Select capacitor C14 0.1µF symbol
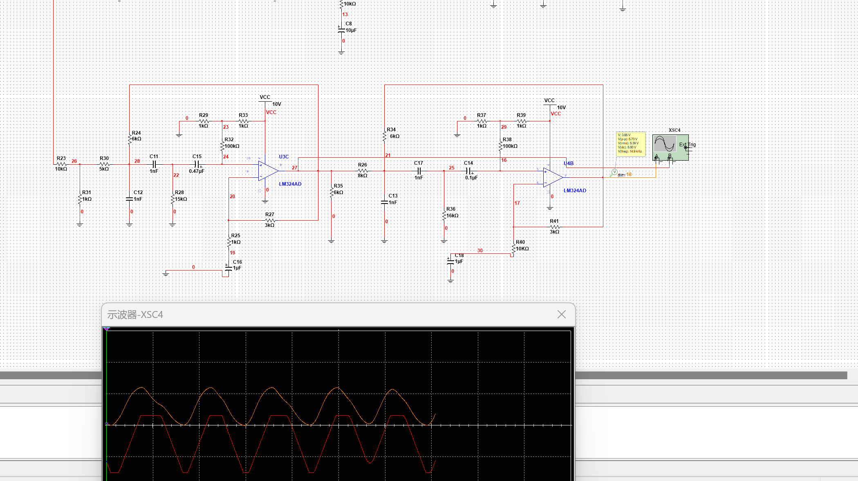This screenshot has width=858, height=481. coord(469,171)
